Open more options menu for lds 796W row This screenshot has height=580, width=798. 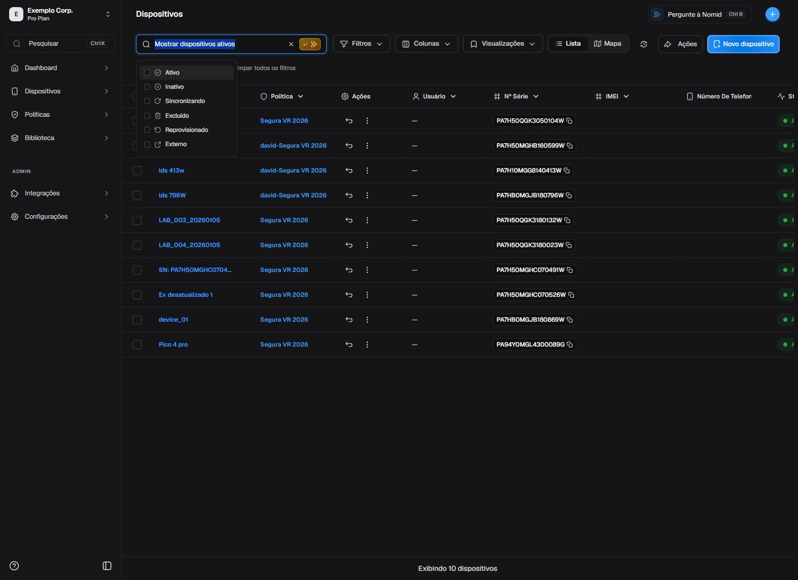point(367,195)
